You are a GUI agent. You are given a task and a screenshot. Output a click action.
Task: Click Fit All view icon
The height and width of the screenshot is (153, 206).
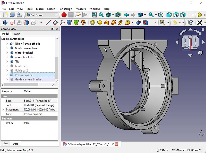pos(94,15)
